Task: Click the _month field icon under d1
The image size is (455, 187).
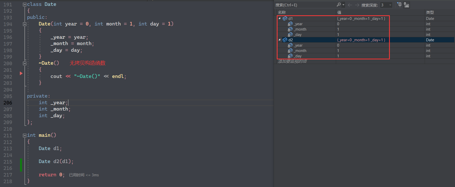Action: [x=290, y=29]
